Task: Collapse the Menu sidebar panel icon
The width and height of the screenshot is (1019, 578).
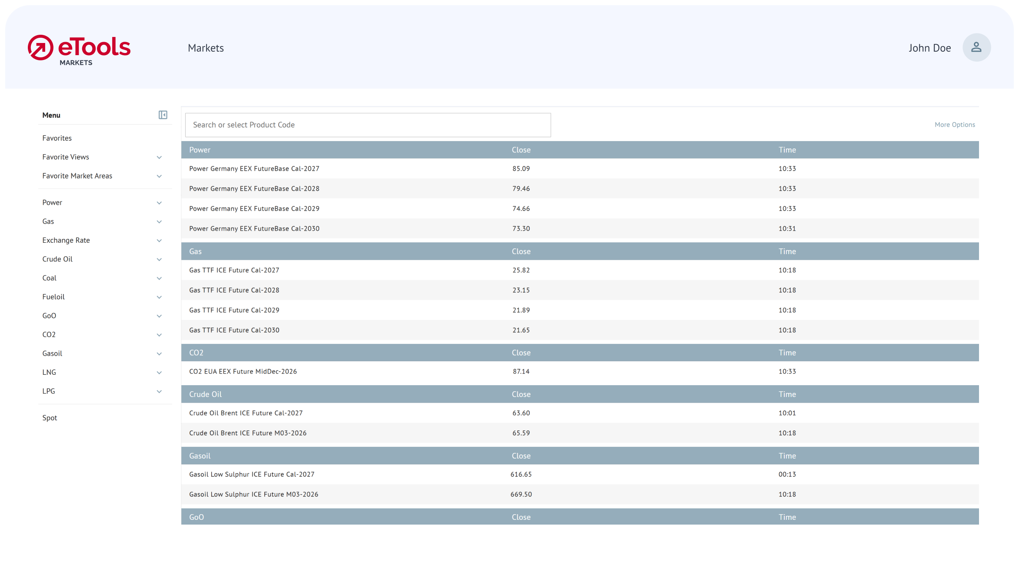Action: coord(163,115)
